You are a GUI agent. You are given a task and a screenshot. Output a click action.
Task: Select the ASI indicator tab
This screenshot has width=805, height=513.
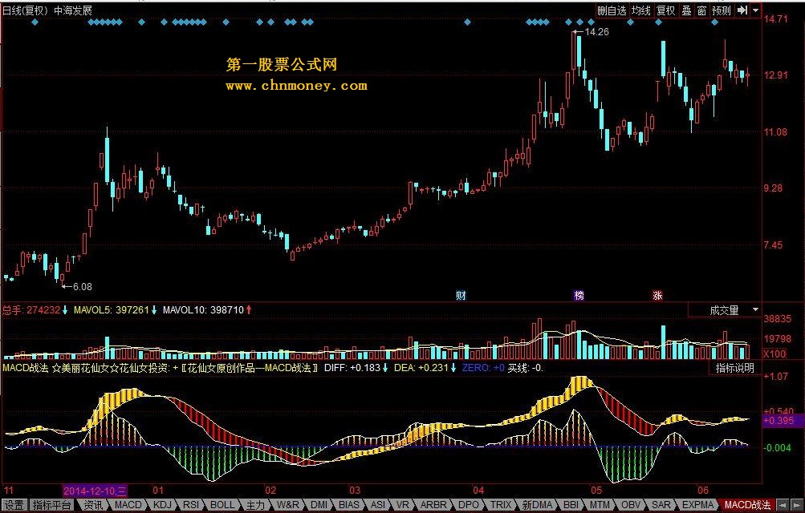point(378,505)
